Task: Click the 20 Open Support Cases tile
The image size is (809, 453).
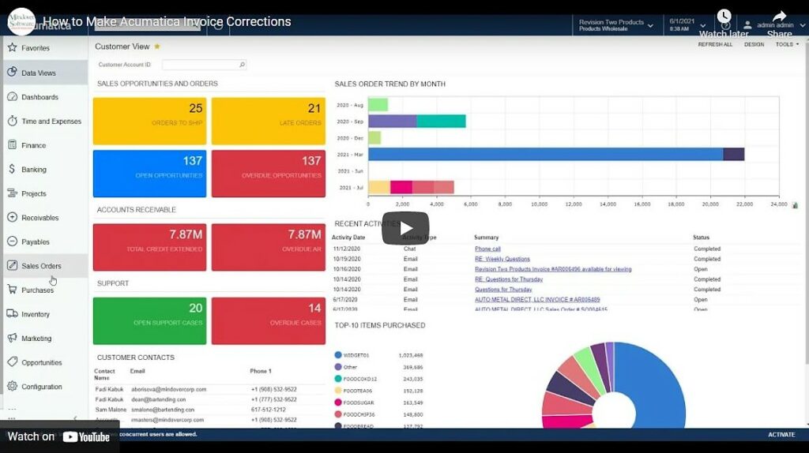Action: 149,321
